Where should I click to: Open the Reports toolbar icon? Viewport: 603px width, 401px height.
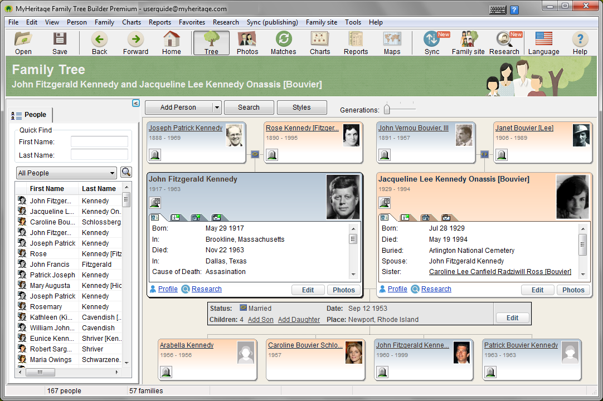click(x=356, y=43)
